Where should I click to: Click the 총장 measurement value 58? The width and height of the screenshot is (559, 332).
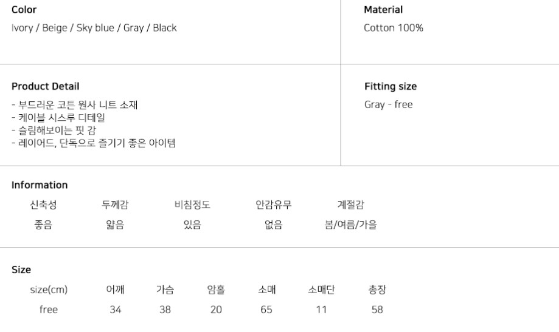(x=377, y=310)
